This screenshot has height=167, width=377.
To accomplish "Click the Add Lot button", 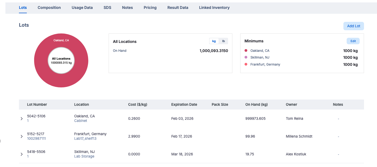I will pyautogui.click(x=353, y=26).
